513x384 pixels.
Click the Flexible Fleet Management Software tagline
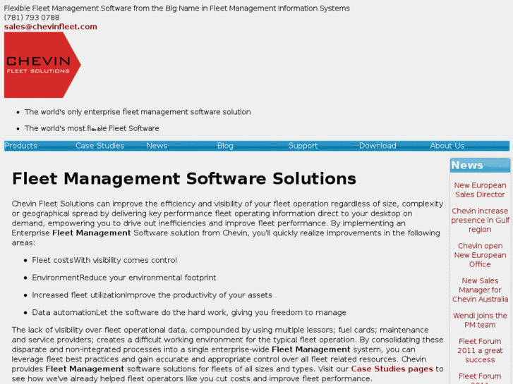(176, 8)
